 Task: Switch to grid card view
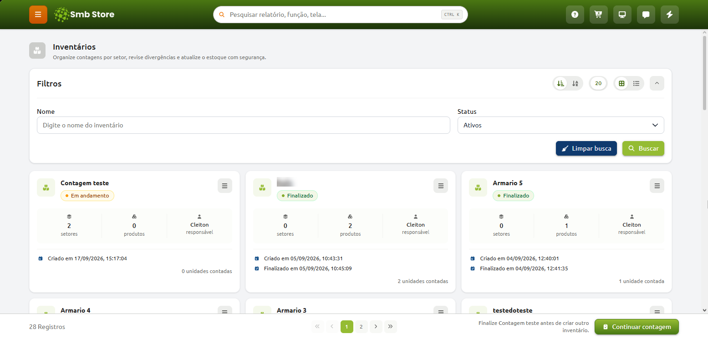tap(622, 83)
